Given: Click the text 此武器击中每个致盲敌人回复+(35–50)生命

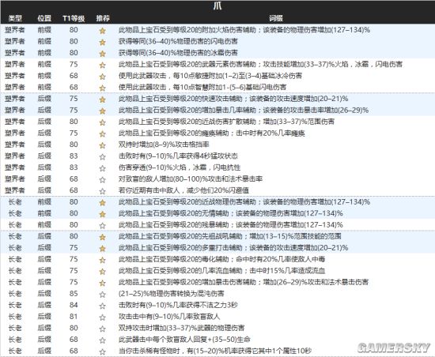Looking at the screenshot, I should click(184, 340).
